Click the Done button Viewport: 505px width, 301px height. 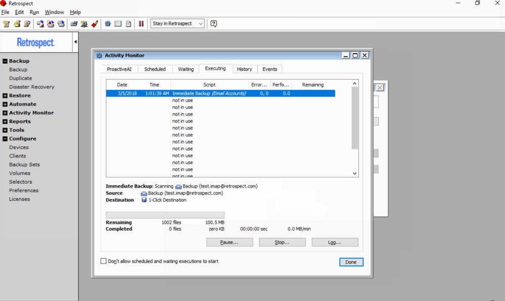(351, 262)
